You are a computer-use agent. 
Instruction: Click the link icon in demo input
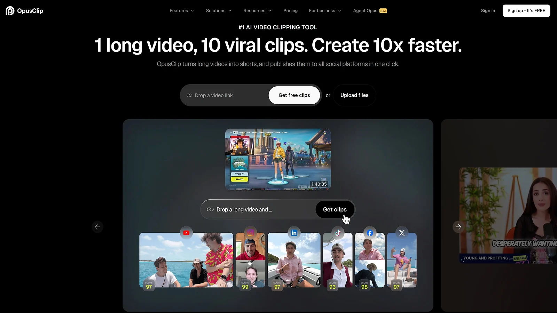[x=210, y=209]
